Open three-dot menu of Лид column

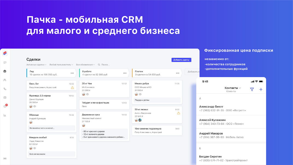72,73
